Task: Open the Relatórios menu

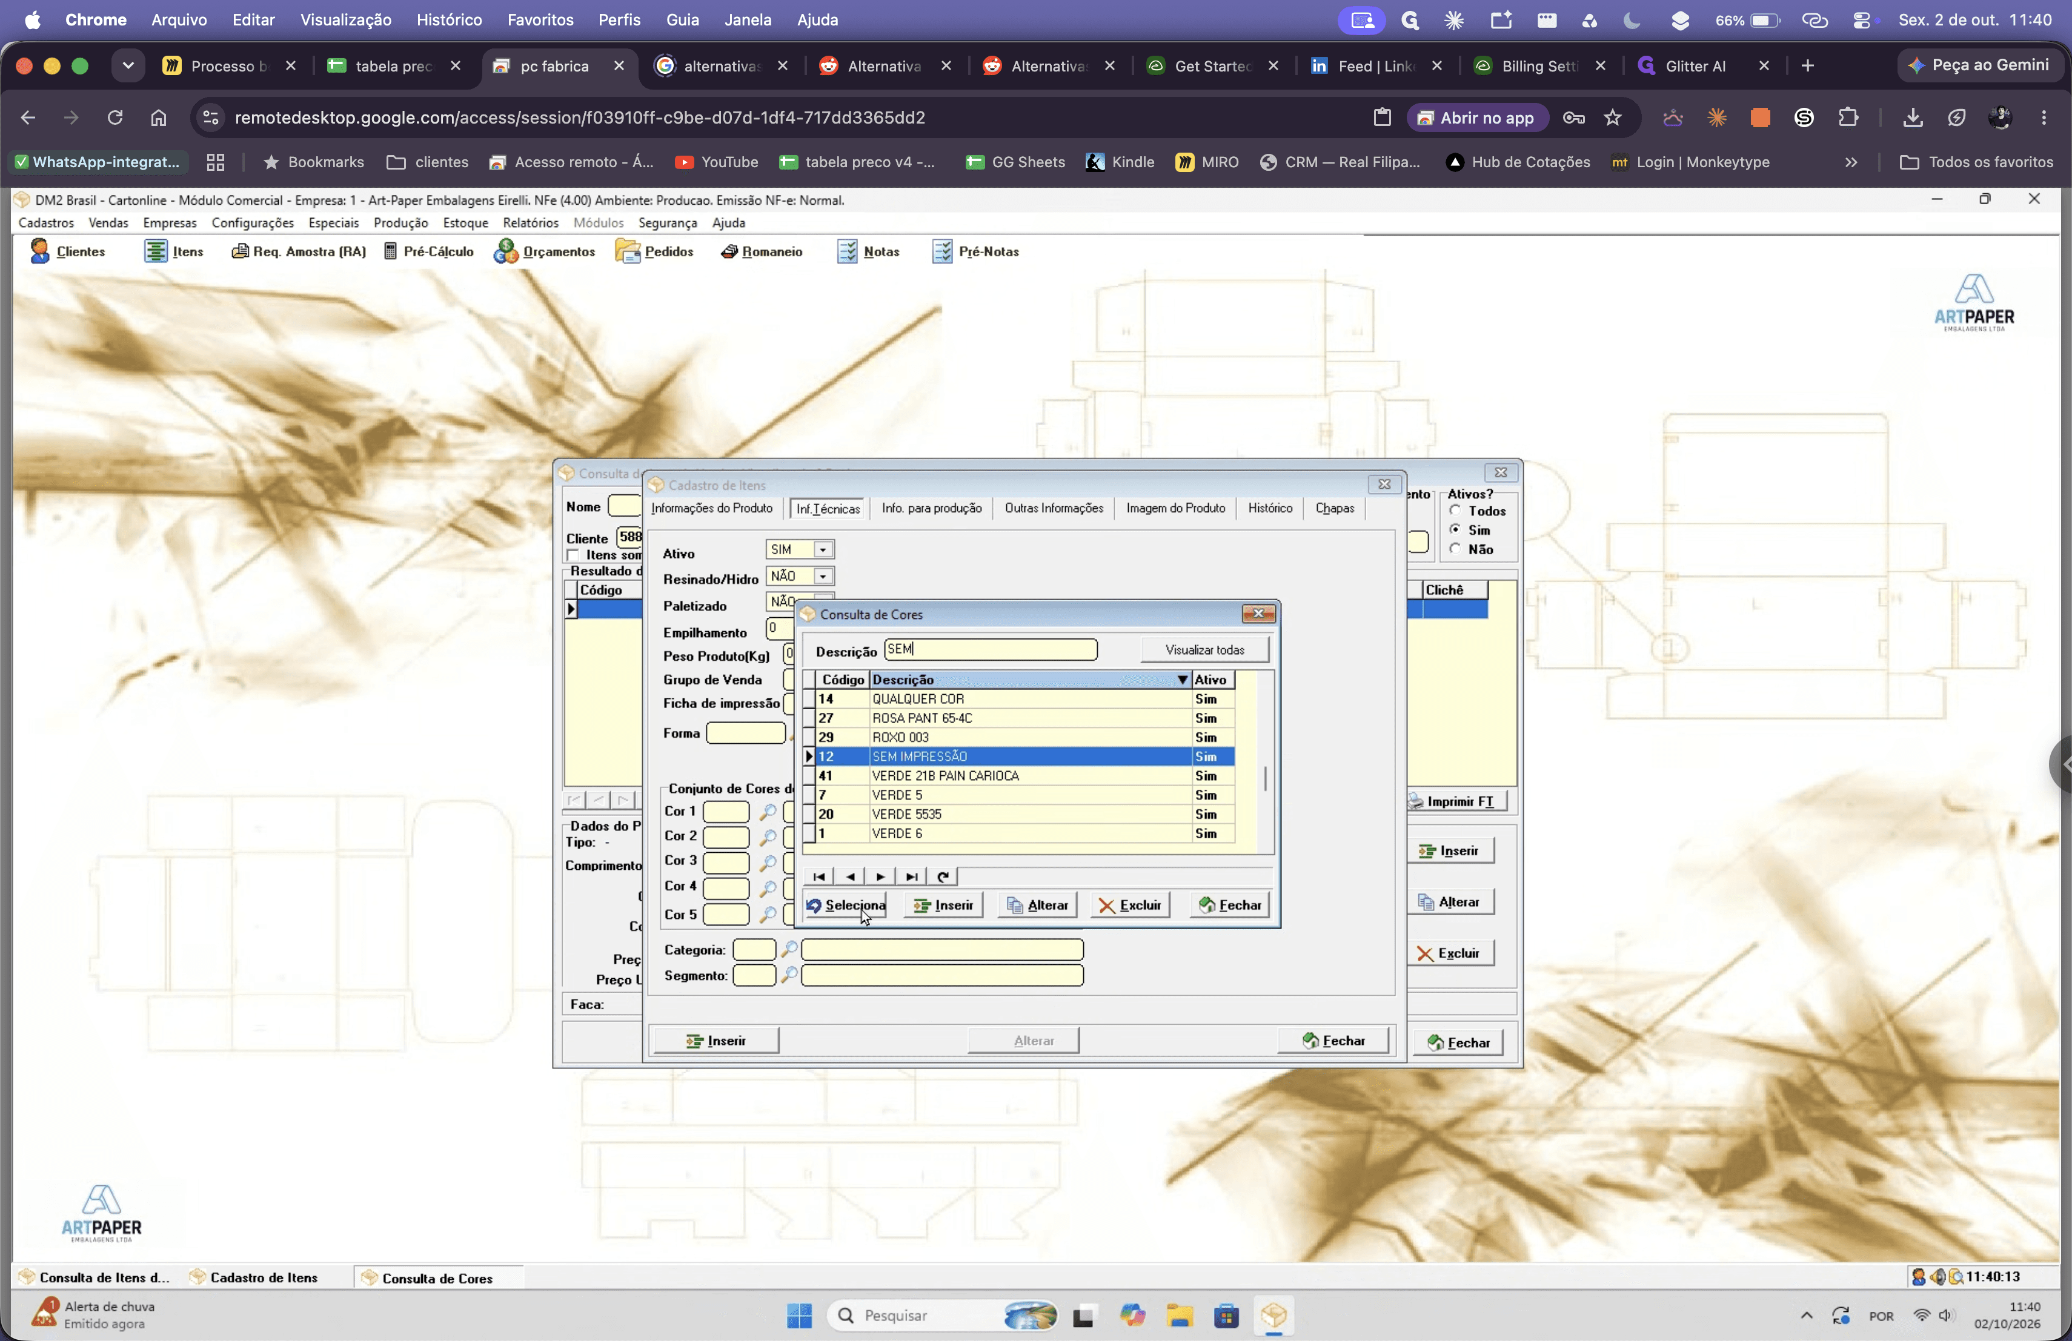Action: pyautogui.click(x=530, y=223)
